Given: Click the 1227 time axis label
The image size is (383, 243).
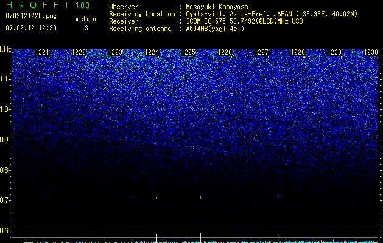Looking at the screenshot, I should click(x=261, y=52).
